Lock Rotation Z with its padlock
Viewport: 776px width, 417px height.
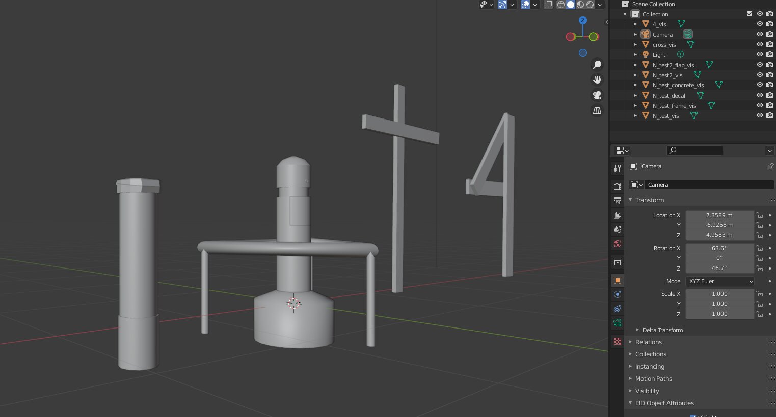point(759,268)
